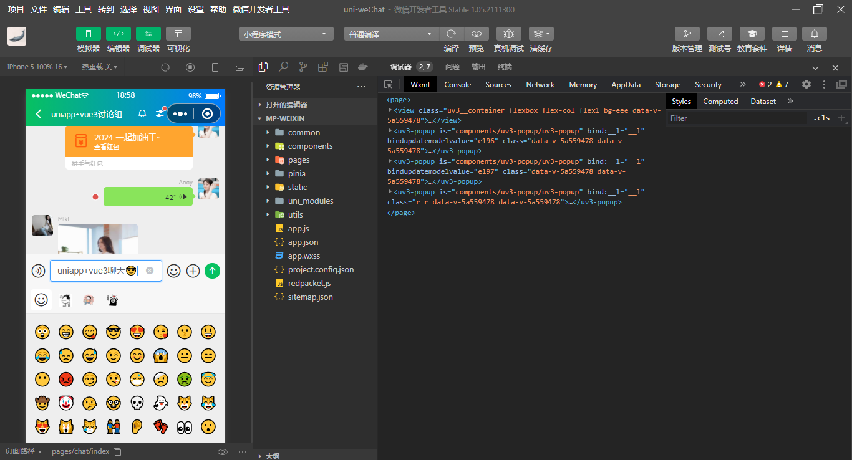This screenshot has height=460, width=852.
Task: Click the clear cache layers icon
Action: (540, 34)
